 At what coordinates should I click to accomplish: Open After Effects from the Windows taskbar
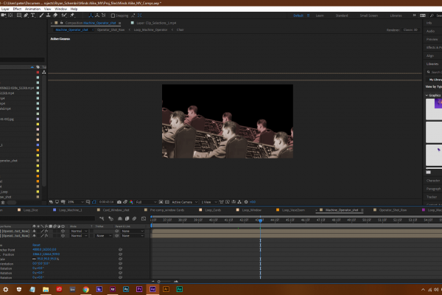[152, 289]
